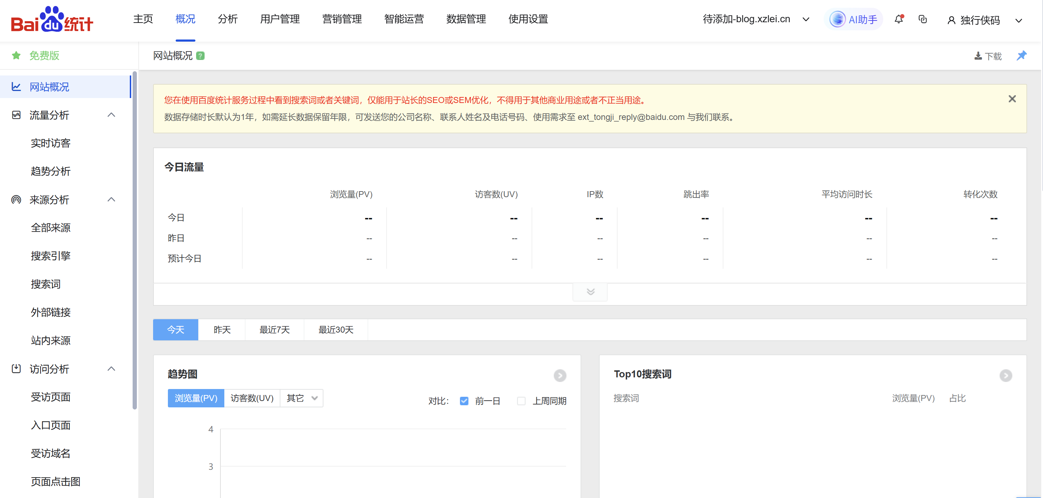Open the 其它 metrics dropdown
This screenshot has width=1043, height=498.
click(x=302, y=398)
